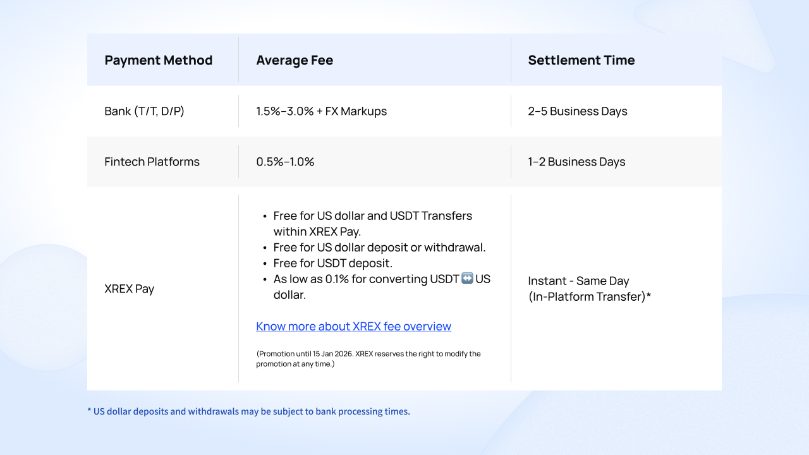Click the bank processing times footnote

(x=248, y=412)
